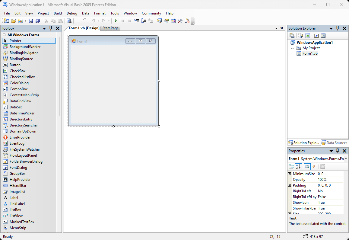Viewport: 349px width, 240px height.
Task: Open the Toolbox window position dropdown arrow
Action: [44, 28]
